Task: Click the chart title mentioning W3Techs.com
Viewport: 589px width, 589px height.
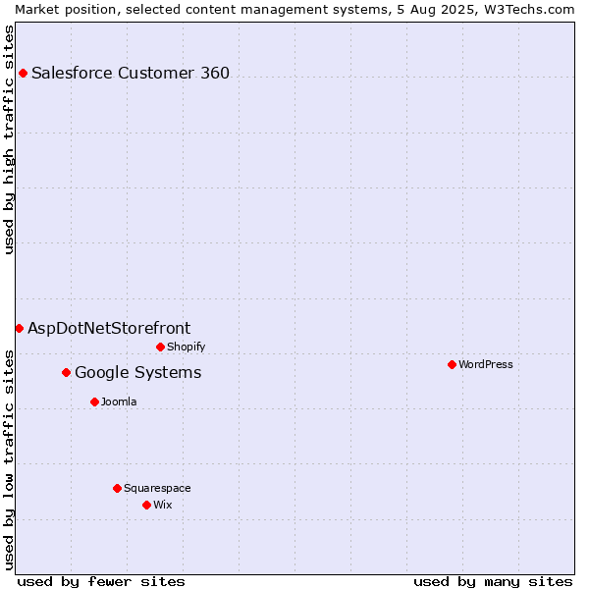Action: point(294,10)
